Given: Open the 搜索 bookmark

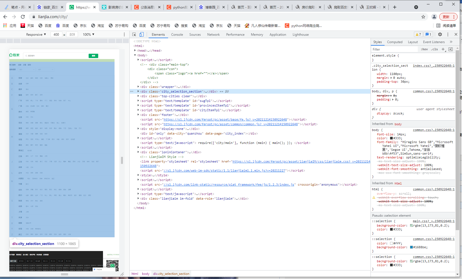Looking at the screenshot, I should pyautogui.click(x=181, y=26).
